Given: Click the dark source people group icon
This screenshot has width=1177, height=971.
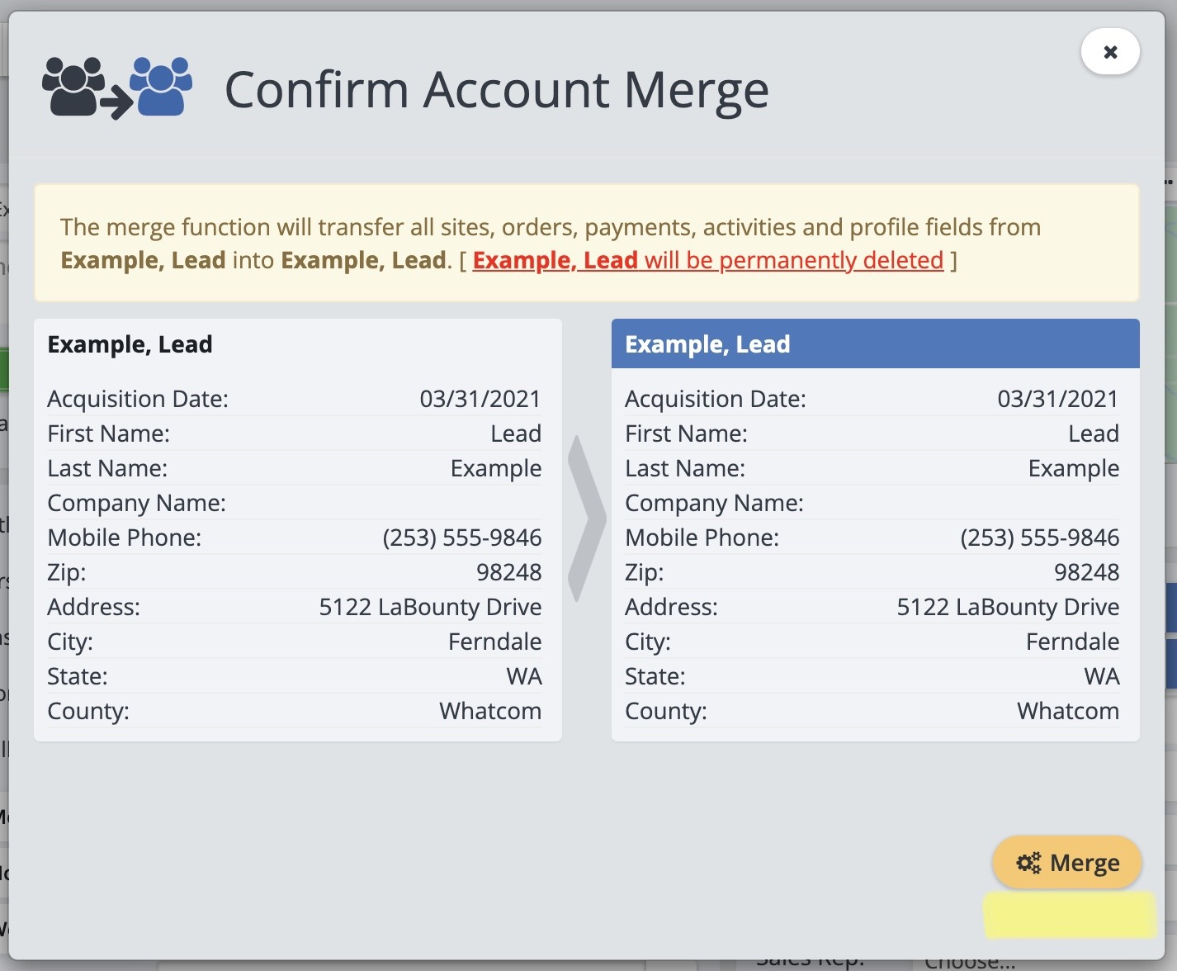Looking at the screenshot, I should pyautogui.click(x=73, y=86).
